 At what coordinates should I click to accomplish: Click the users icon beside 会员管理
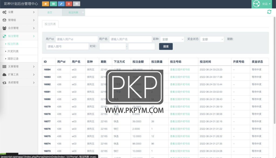pyautogui.click(x=4, y=28)
